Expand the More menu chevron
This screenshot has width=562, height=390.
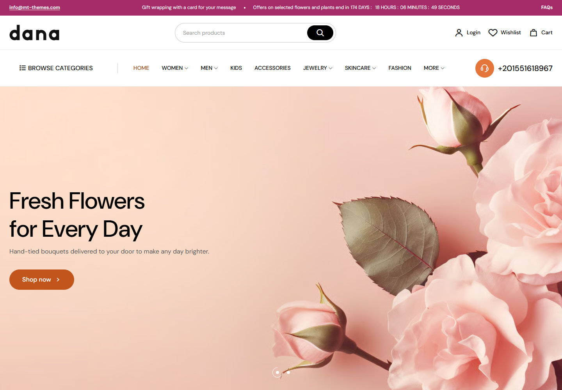pyautogui.click(x=443, y=68)
